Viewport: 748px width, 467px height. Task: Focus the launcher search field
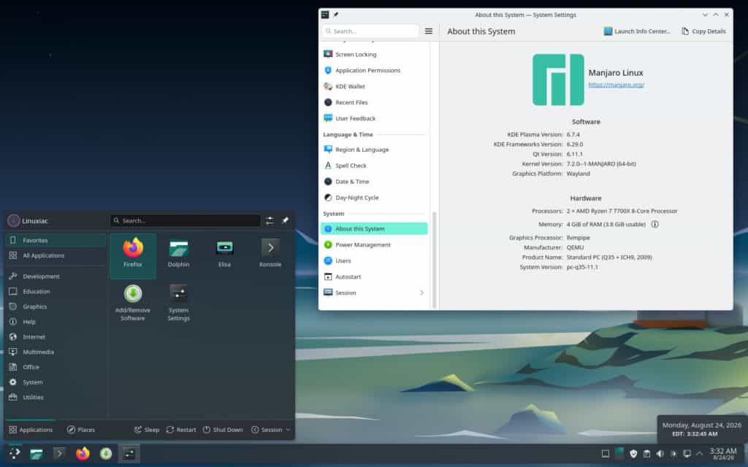[x=186, y=220]
